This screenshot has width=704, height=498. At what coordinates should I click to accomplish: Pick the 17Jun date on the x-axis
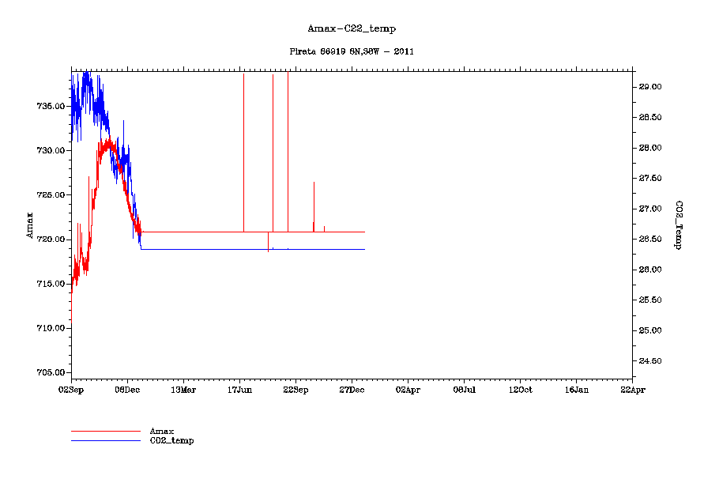click(239, 389)
